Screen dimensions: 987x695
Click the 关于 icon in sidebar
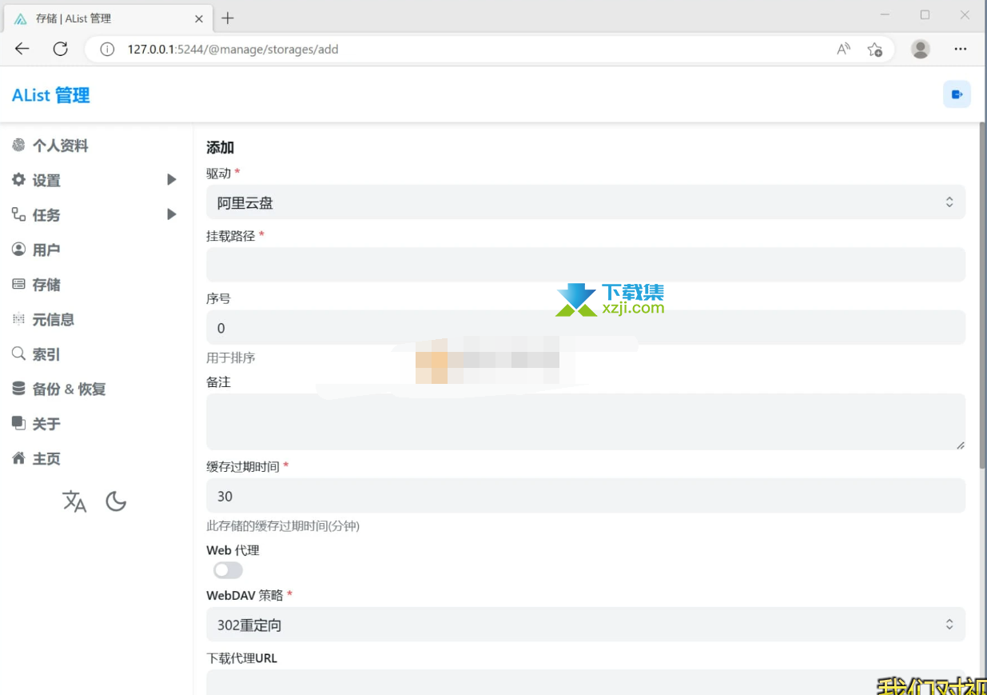coord(18,423)
